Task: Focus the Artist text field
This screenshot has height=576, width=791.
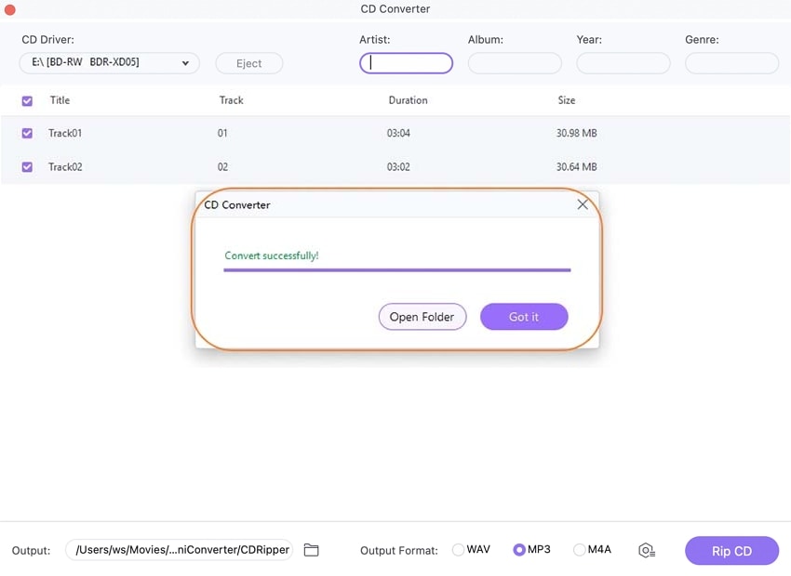Action: [406, 63]
